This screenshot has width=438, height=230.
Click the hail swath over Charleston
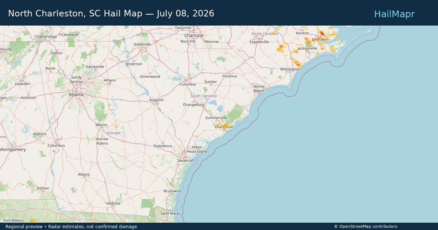(225, 126)
